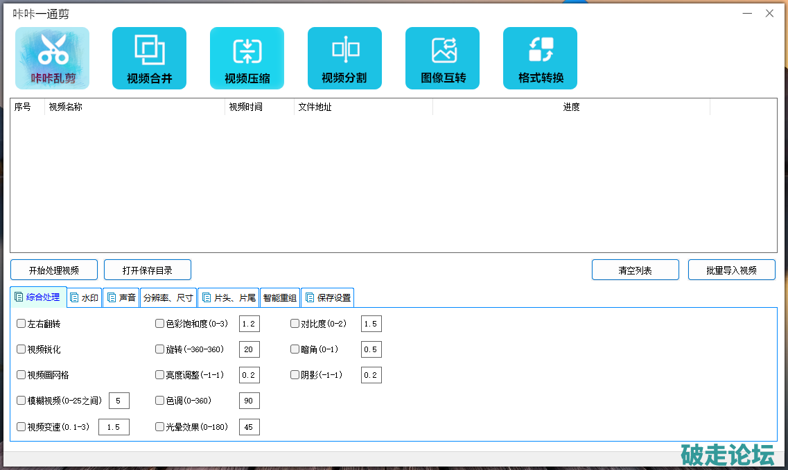Click the 旋转 angle input box
This screenshot has height=470, width=788.
(249, 349)
